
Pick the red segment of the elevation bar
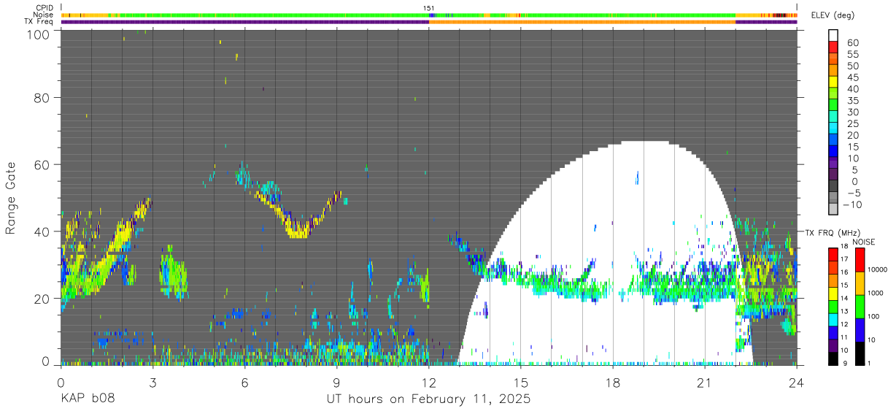tap(833, 46)
